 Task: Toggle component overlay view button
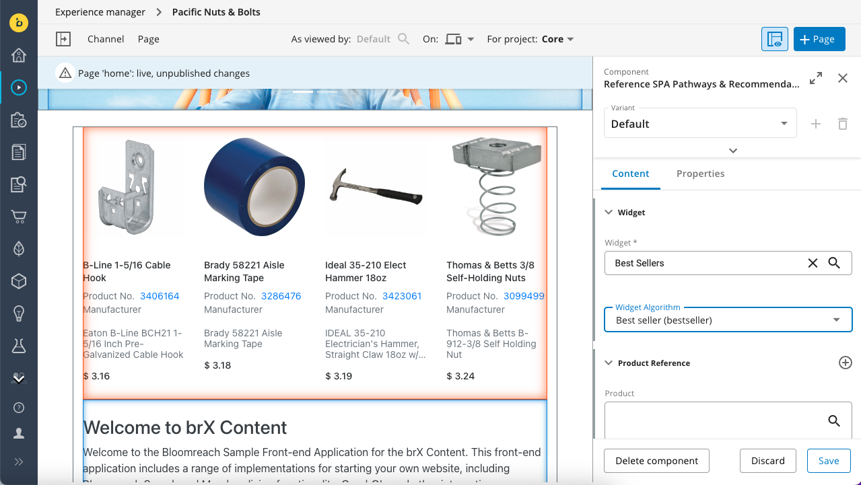click(x=775, y=39)
